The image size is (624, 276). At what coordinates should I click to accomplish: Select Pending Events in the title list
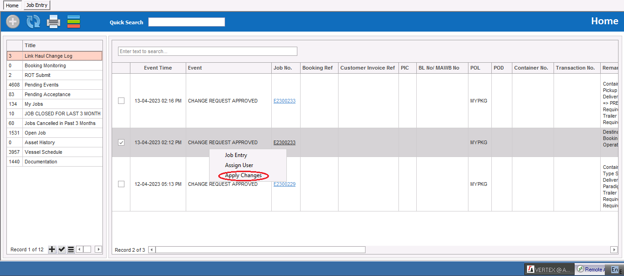pyautogui.click(x=42, y=85)
